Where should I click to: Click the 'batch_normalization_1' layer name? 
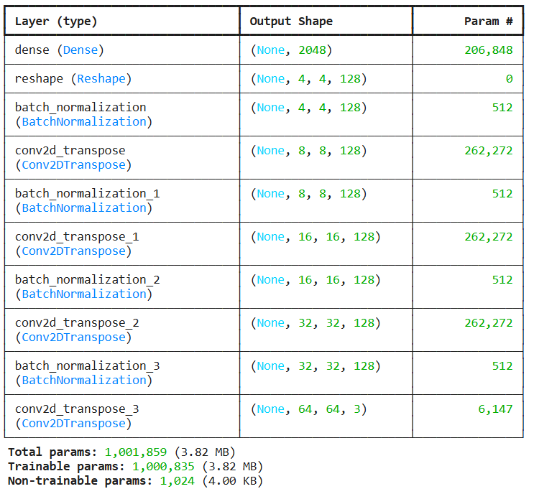[87, 194]
